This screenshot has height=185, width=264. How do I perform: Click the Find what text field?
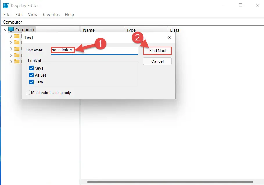pyautogui.click(x=95, y=50)
